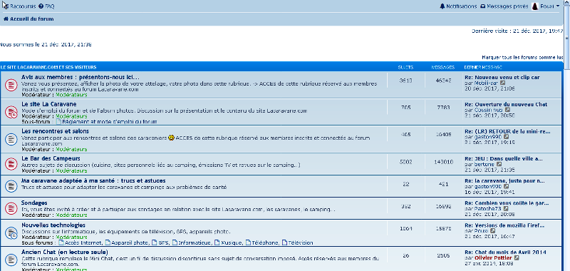This screenshot has width=570, height=271.
Task: Open Avis aux membres : présentons-nous ici forum
Action: 81,77
